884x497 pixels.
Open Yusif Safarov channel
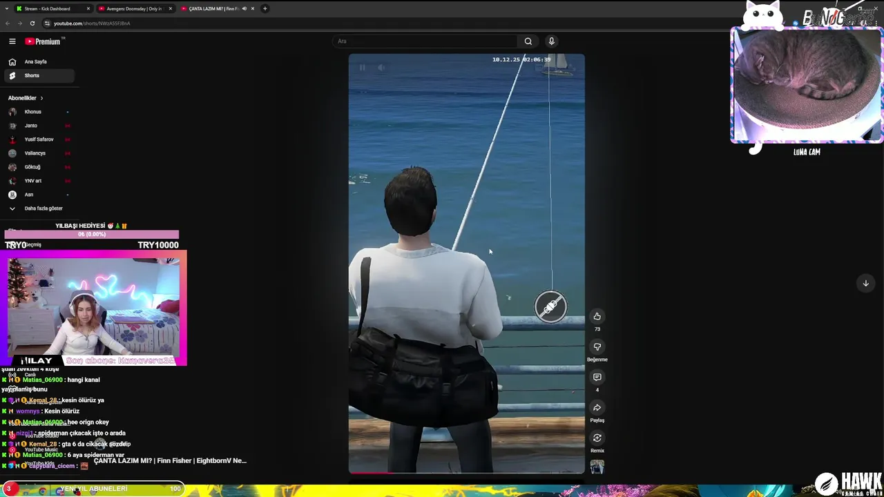coord(39,139)
